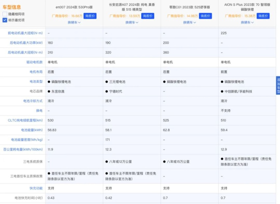Expand 换辆车 under AION S Plus

247,22
